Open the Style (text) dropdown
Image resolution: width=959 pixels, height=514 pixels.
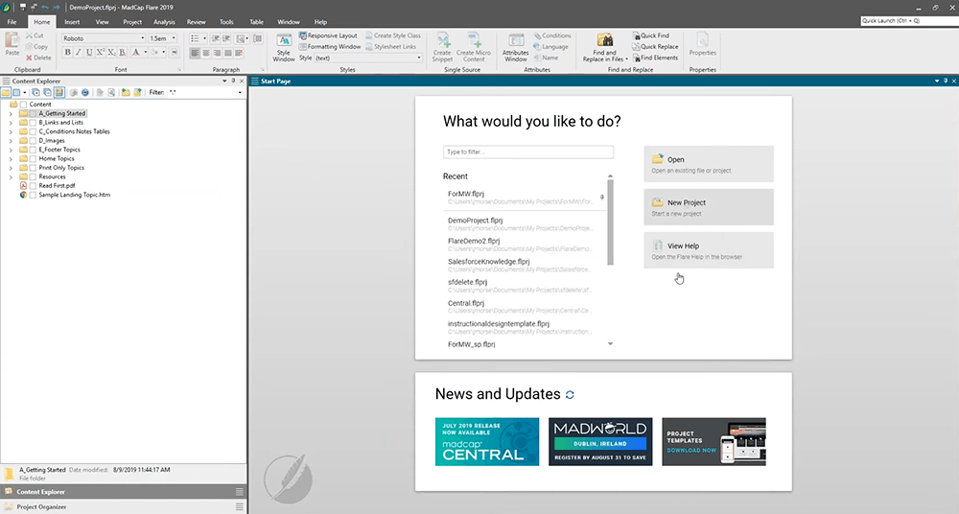point(419,58)
